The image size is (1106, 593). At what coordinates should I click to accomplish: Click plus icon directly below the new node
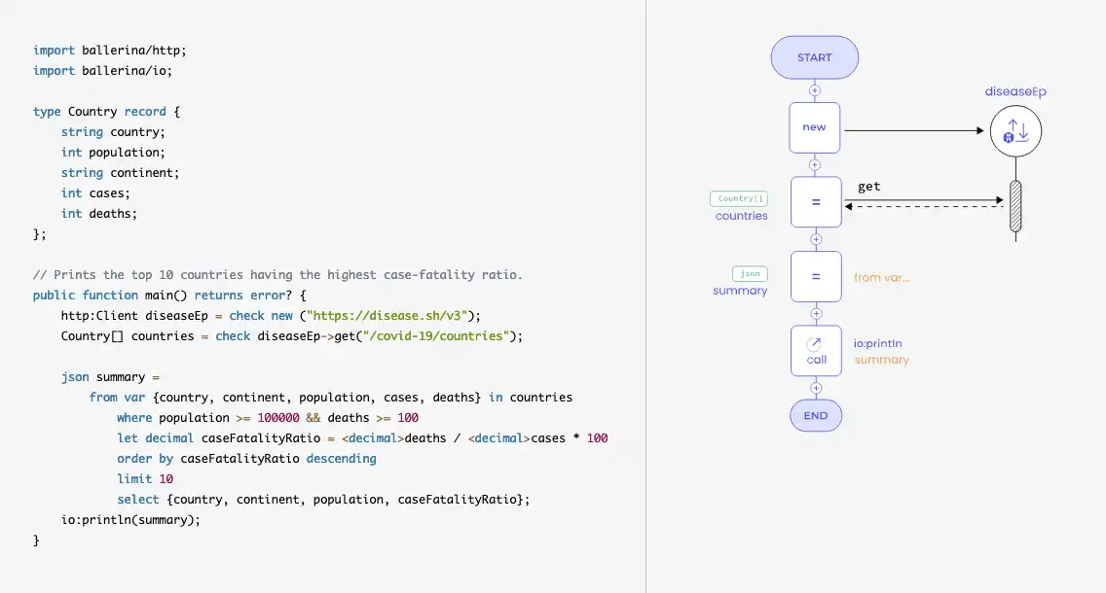(x=815, y=164)
